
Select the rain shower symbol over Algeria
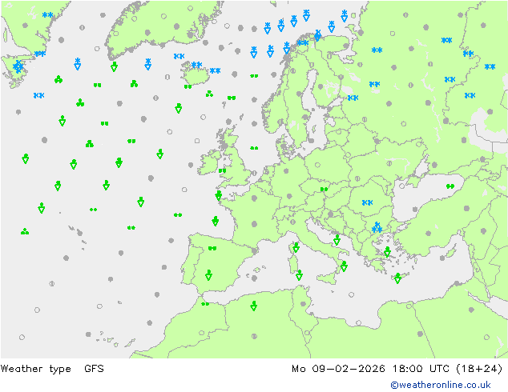pos(254,306)
